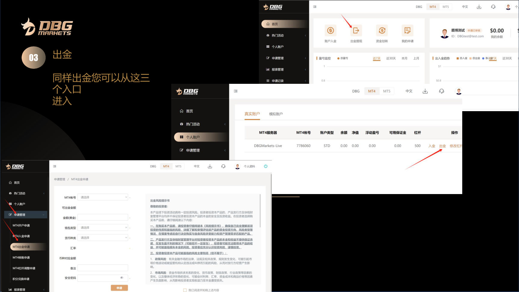Screen dimensions: 519x292
Task: Open 积分兑换申请 in sidebar
Action: pos(21,279)
